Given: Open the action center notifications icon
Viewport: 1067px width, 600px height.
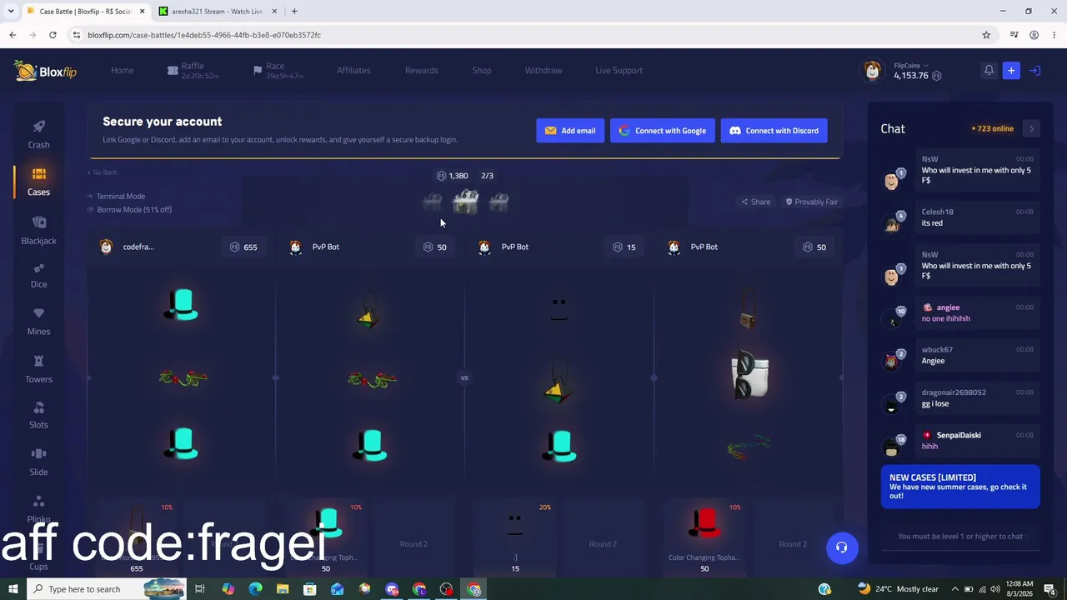Looking at the screenshot, I should click(1049, 589).
